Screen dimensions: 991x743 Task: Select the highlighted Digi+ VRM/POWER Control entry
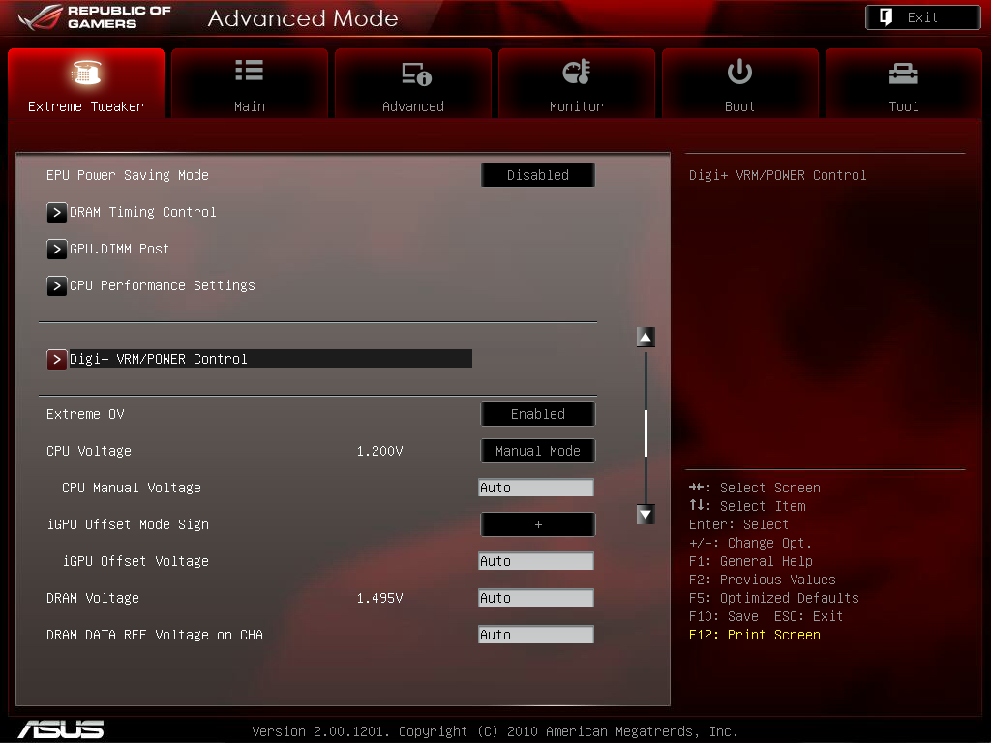271,359
